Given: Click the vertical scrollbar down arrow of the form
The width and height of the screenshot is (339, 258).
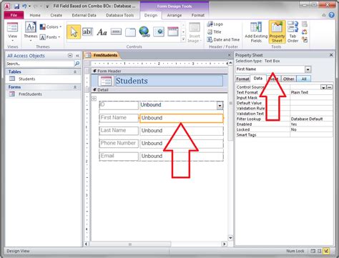Looking at the screenshot, I should pyautogui.click(x=230, y=238).
